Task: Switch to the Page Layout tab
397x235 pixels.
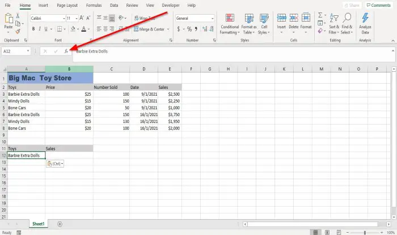Action: pyautogui.click(x=67, y=5)
